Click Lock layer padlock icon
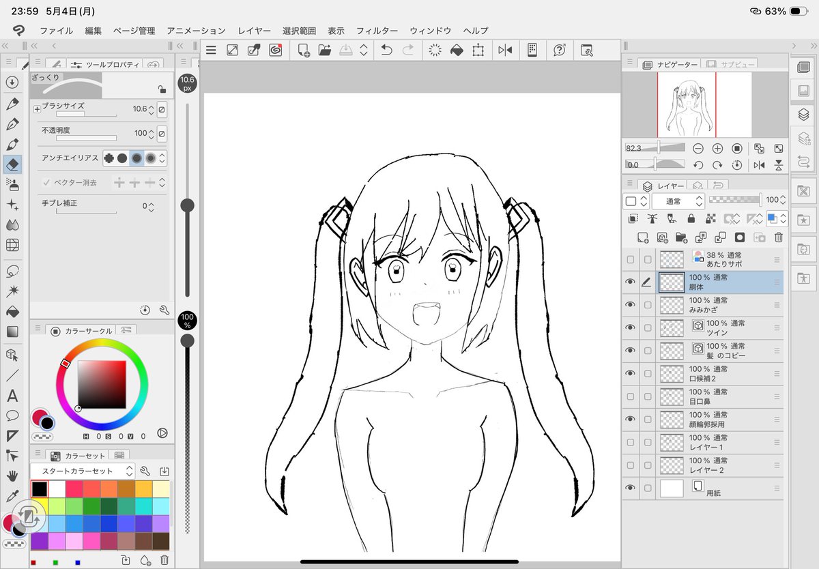819x569 pixels. pos(691,219)
